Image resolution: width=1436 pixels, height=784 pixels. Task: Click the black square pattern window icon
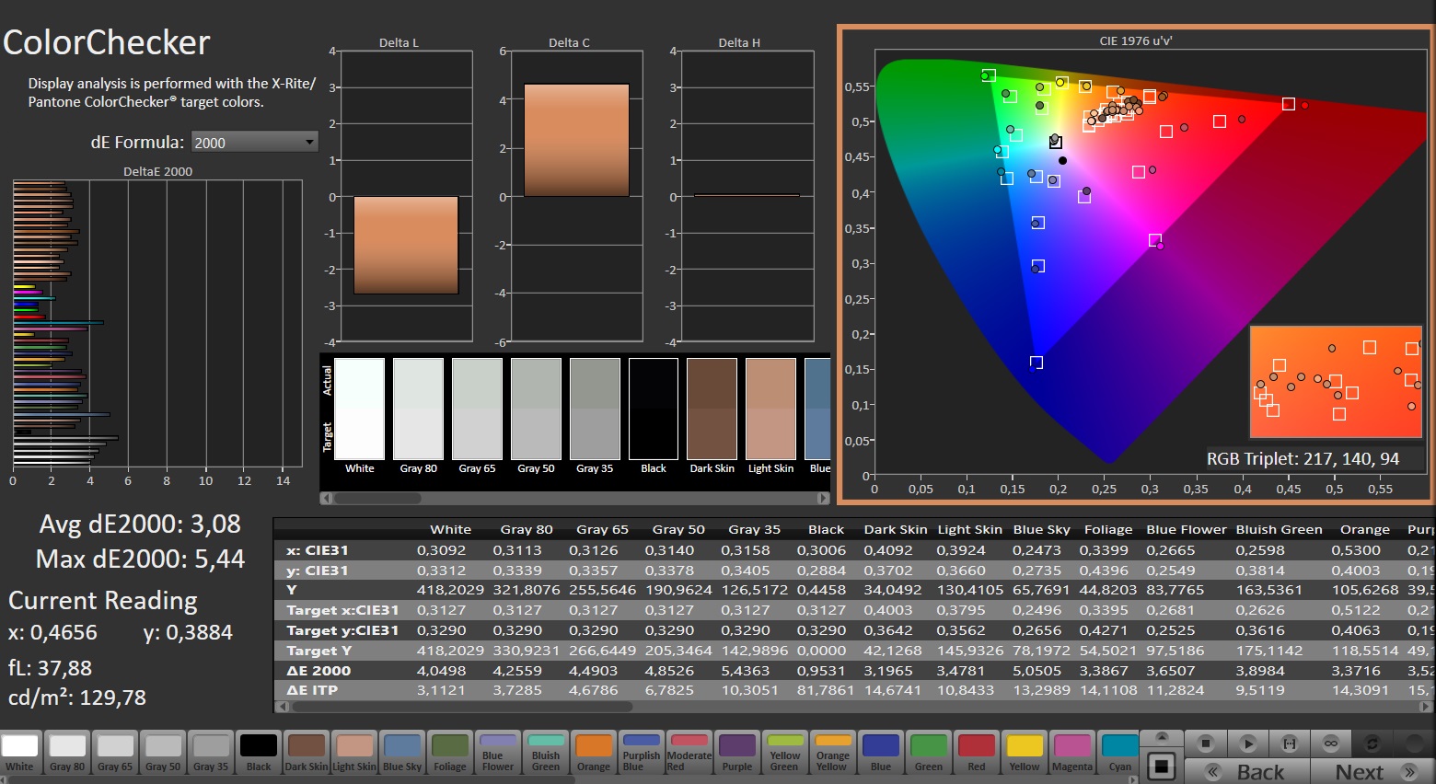[x=1162, y=766]
